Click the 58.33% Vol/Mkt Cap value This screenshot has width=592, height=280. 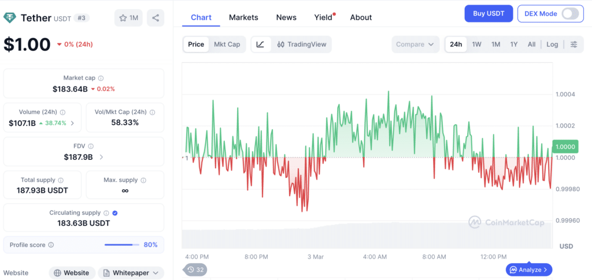click(125, 122)
